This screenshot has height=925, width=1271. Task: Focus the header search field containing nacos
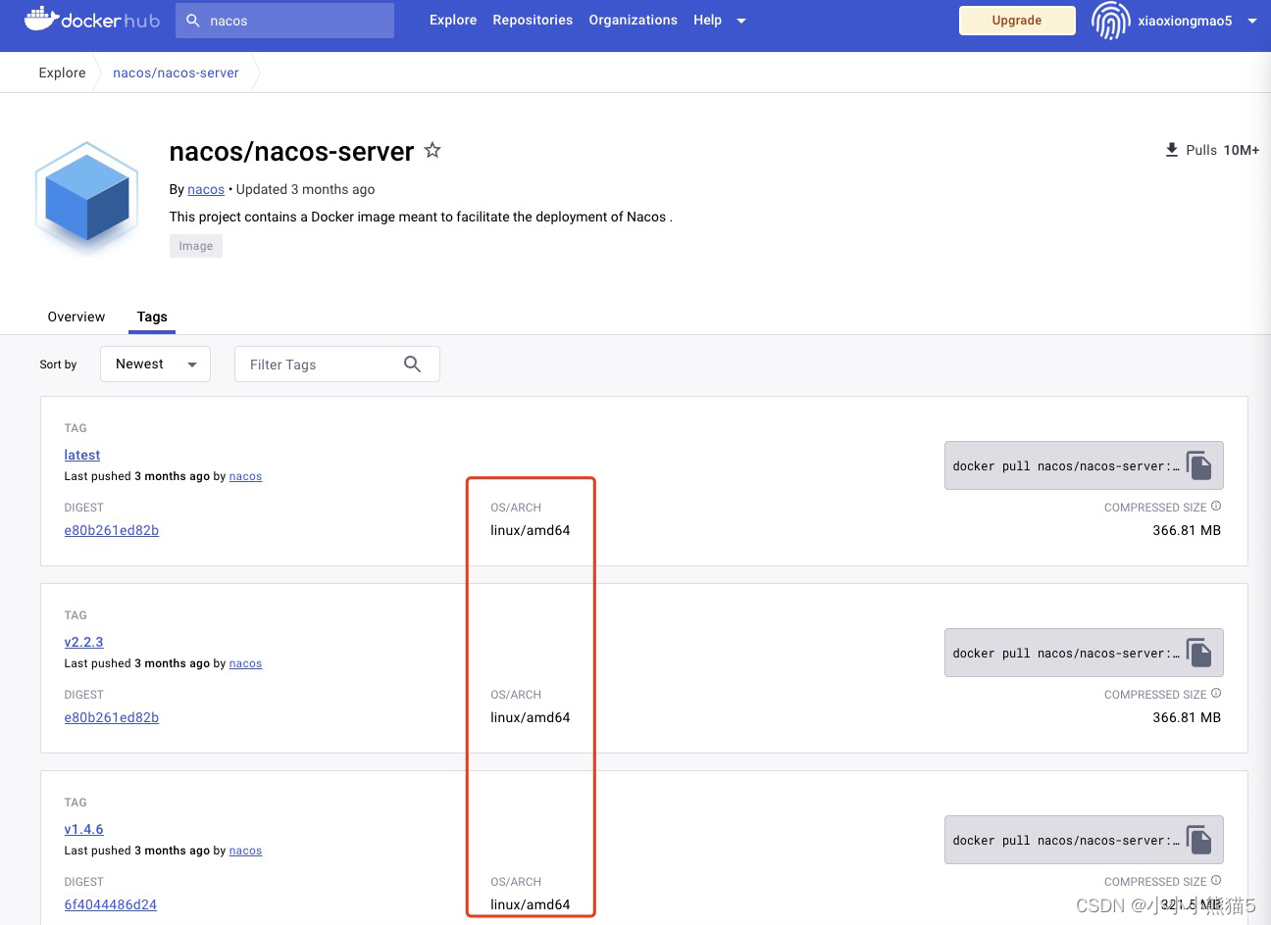coord(284,20)
